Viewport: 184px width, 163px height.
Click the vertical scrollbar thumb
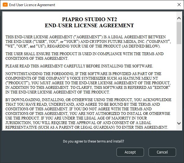[x=179, y=33]
